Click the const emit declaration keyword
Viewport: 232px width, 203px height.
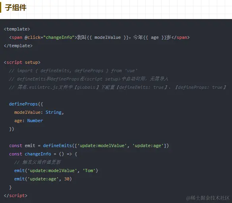pyautogui.click(x=15, y=146)
